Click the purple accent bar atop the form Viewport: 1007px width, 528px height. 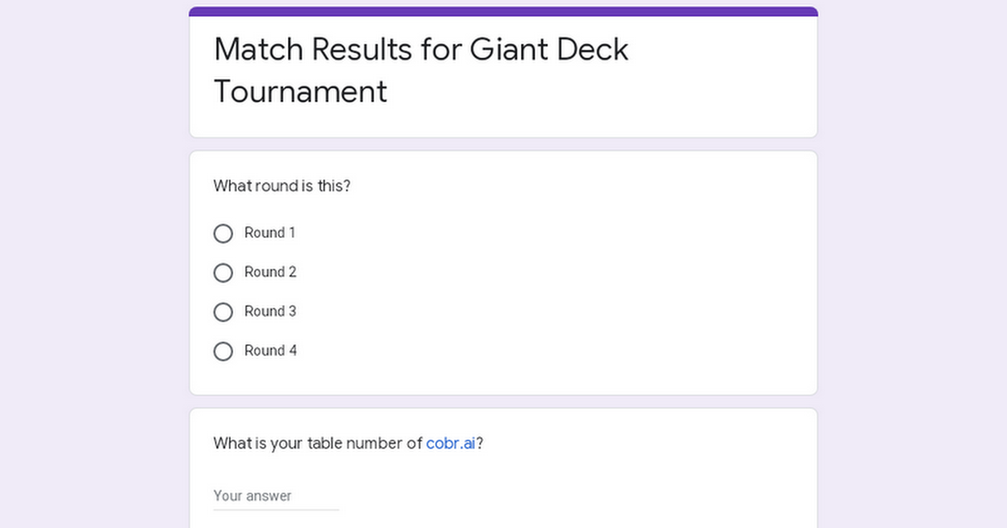pyautogui.click(x=503, y=12)
